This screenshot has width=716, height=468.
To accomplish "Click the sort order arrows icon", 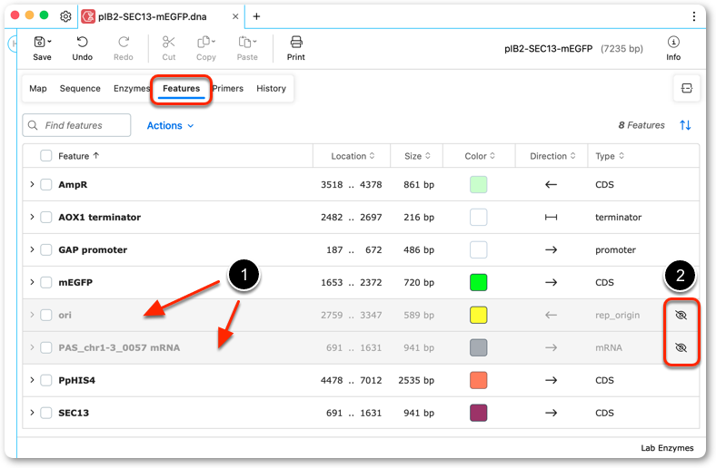I will (685, 125).
